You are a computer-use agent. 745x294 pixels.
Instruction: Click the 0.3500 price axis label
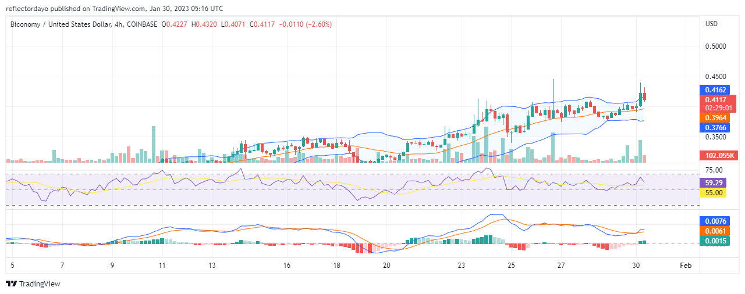[x=715, y=137]
